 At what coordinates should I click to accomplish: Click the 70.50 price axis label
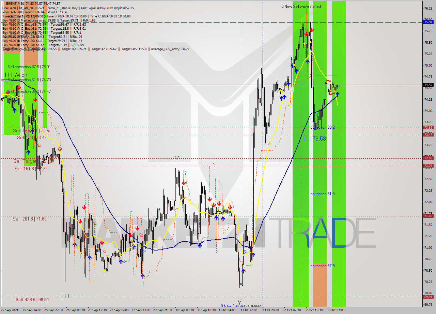(428, 270)
